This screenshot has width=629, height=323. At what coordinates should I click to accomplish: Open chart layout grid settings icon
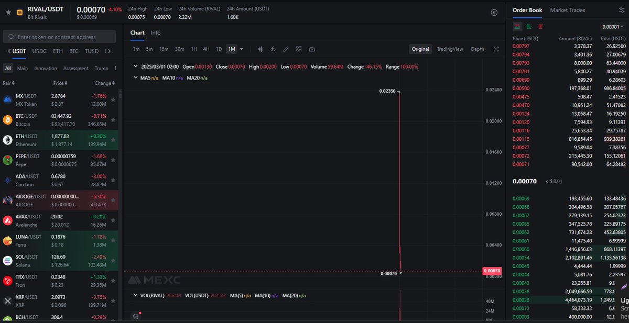pyautogui.click(x=299, y=49)
